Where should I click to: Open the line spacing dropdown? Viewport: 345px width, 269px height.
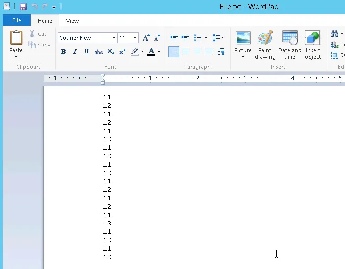(217, 38)
